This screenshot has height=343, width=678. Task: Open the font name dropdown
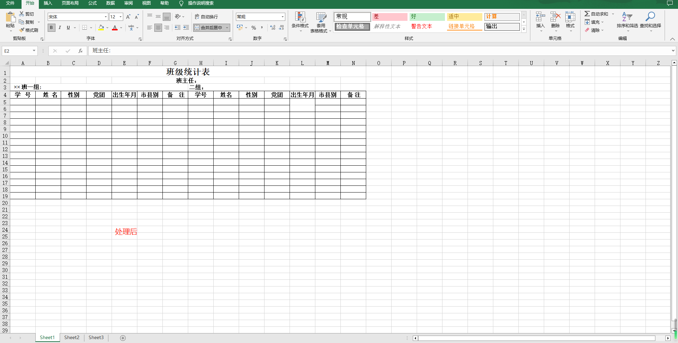click(x=105, y=17)
